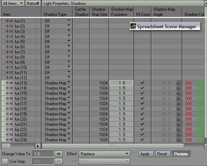Click the Fit Cone column header
The width and height of the screenshot is (207, 166).
click(143, 12)
